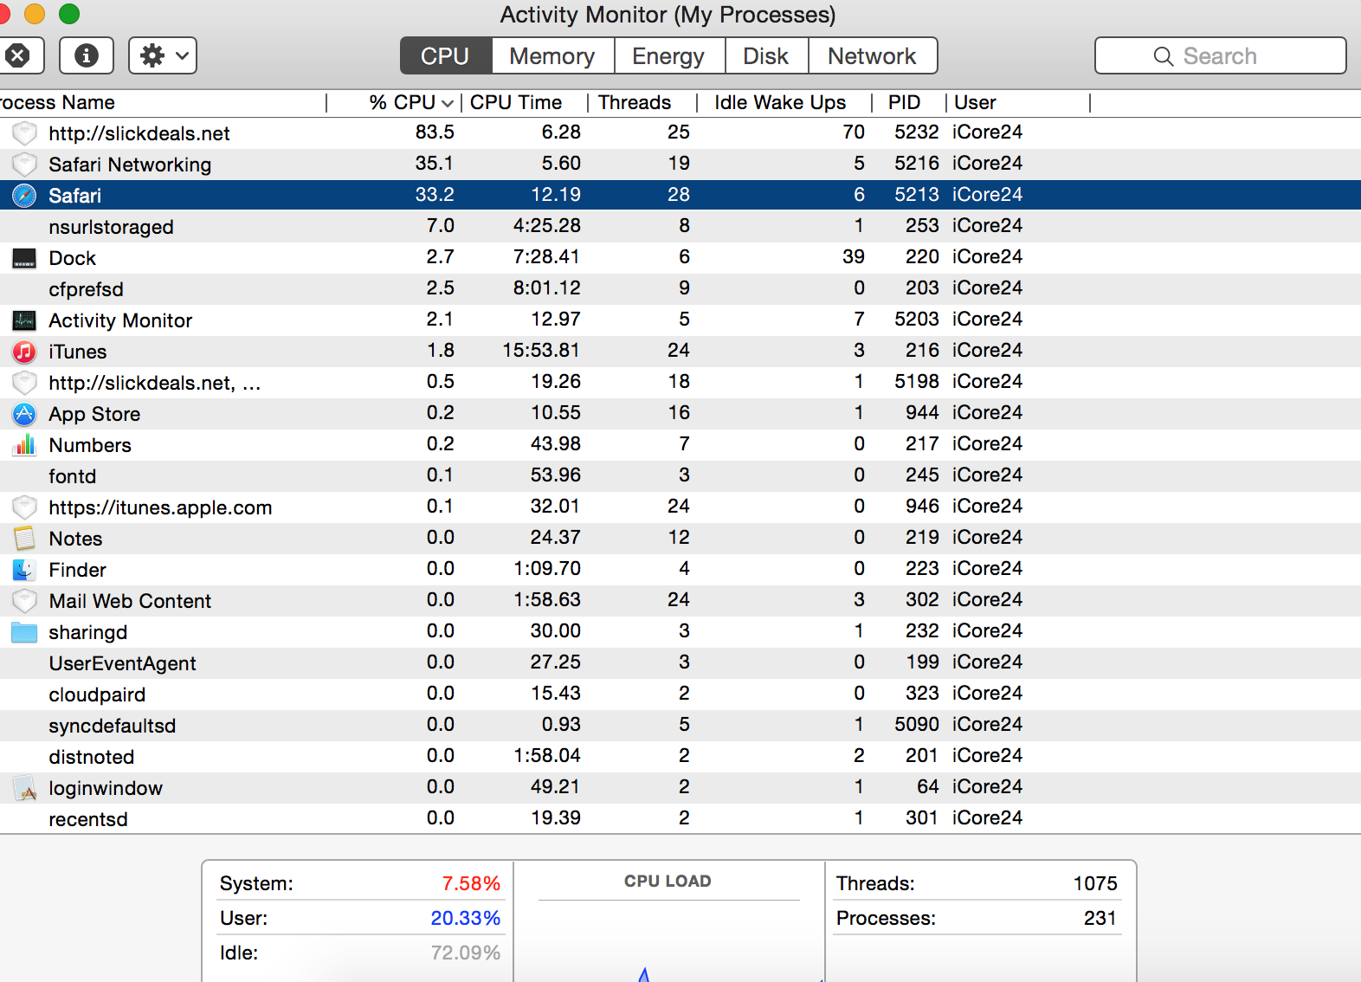Screen dimensions: 1361x982
Task: Click the yellow minimize window button
Action: click(35, 14)
